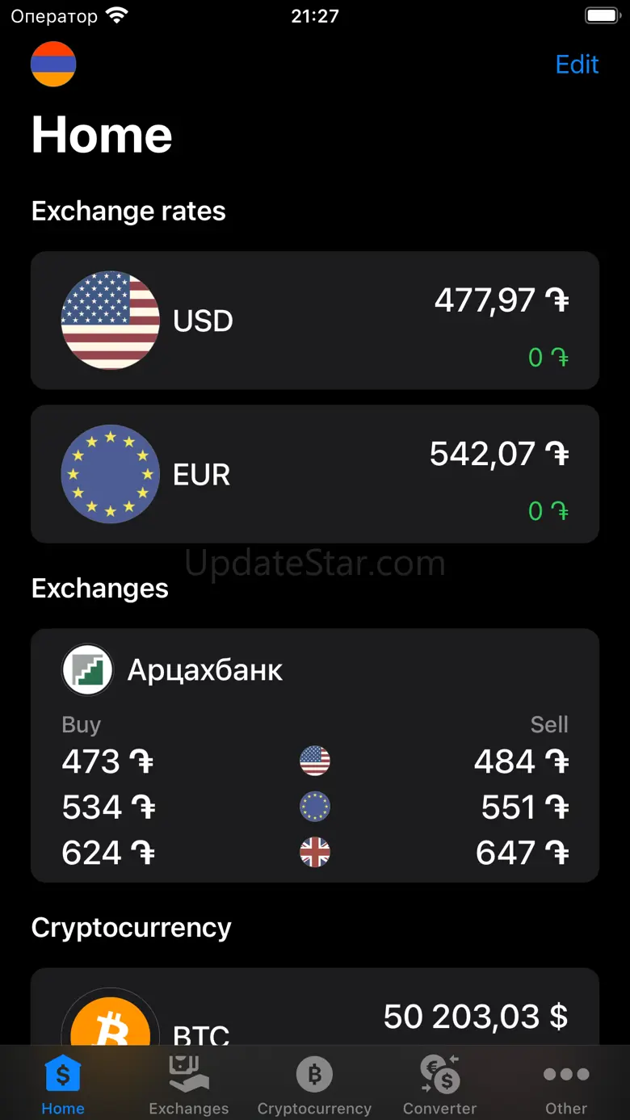This screenshot has width=630, height=1120.
Task: Tap the USA flag icon
Action: coord(110,321)
